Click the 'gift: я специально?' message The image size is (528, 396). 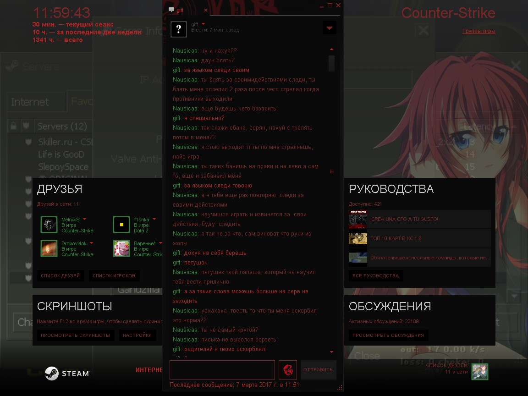point(198,118)
